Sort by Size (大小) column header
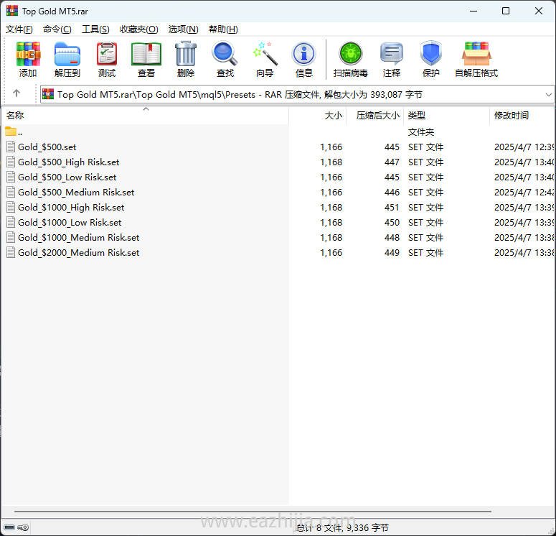 tap(318, 116)
